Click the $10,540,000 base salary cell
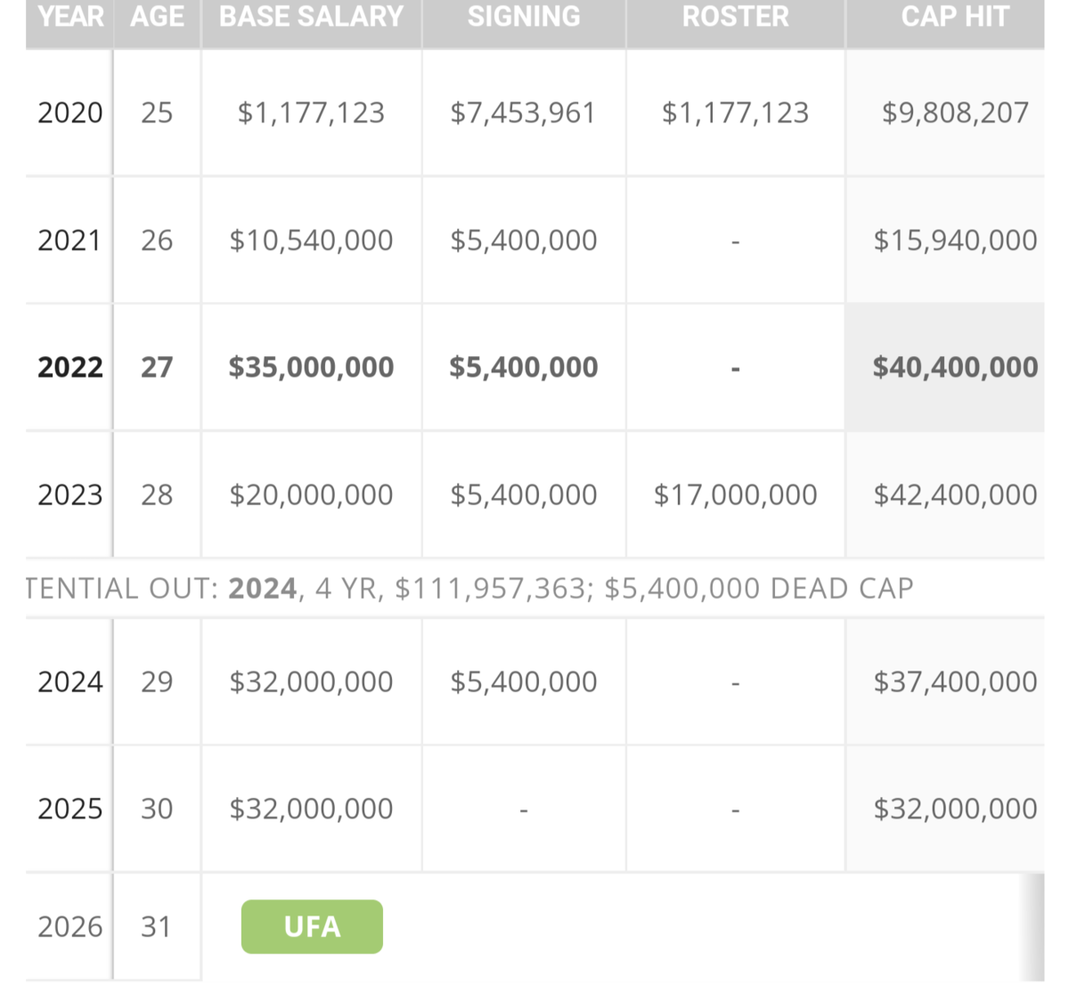 [x=311, y=240]
